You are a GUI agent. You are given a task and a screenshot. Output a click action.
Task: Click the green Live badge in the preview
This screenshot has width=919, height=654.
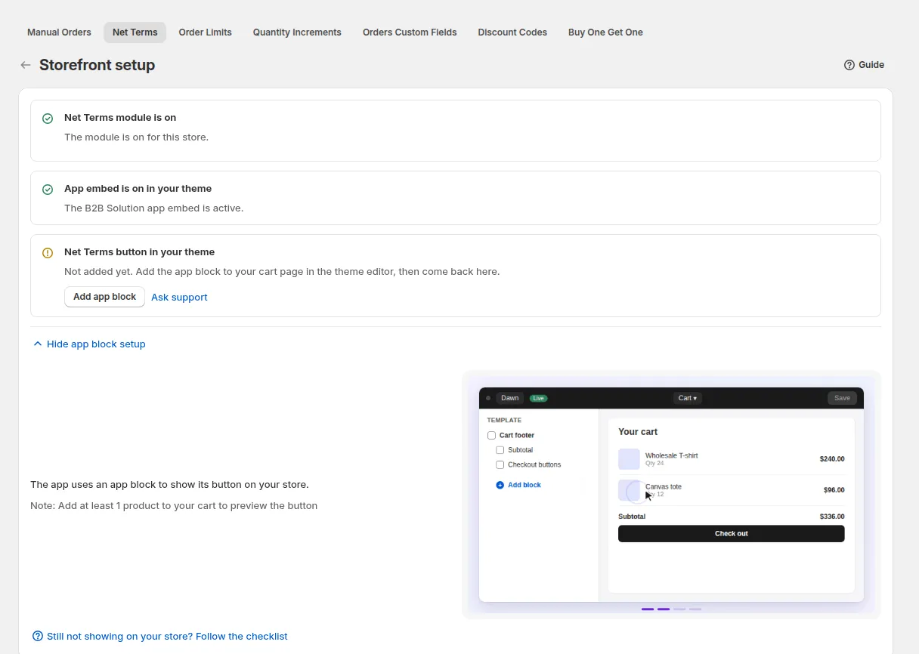point(538,398)
